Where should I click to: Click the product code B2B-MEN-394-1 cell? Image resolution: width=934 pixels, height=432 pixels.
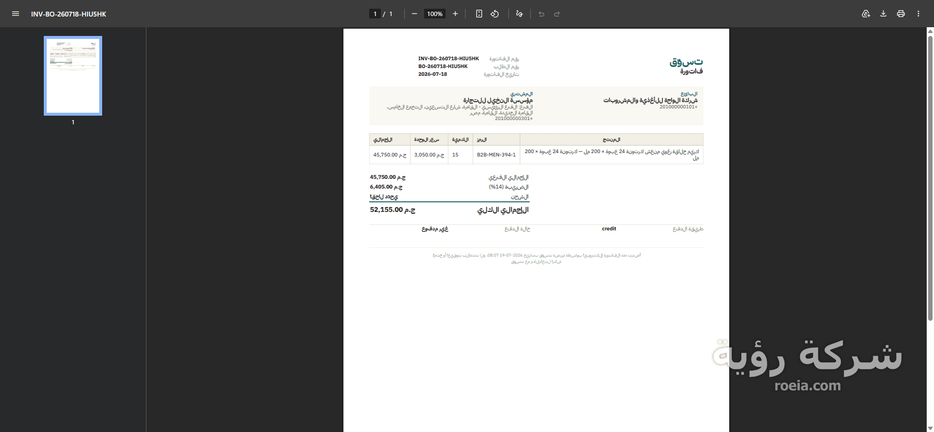[x=496, y=155]
